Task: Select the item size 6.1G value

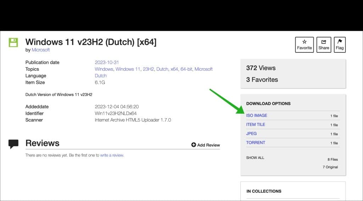Action: (100, 82)
